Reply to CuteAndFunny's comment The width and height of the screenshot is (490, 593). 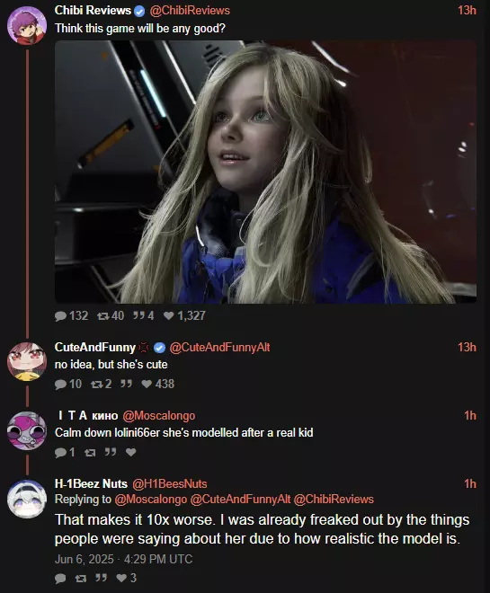pos(68,384)
